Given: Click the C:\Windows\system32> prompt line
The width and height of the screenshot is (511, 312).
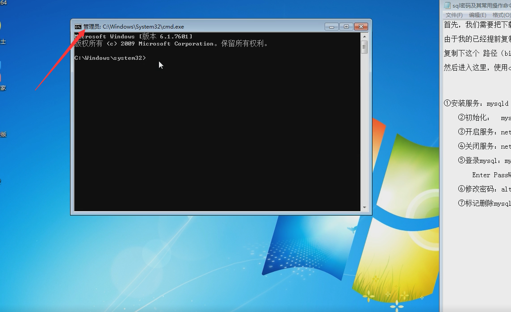Looking at the screenshot, I should click(110, 58).
